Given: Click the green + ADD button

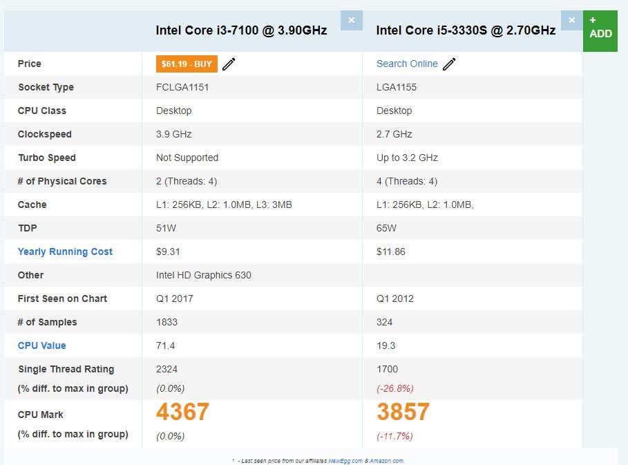Looking at the screenshot, I should [600, 28].
